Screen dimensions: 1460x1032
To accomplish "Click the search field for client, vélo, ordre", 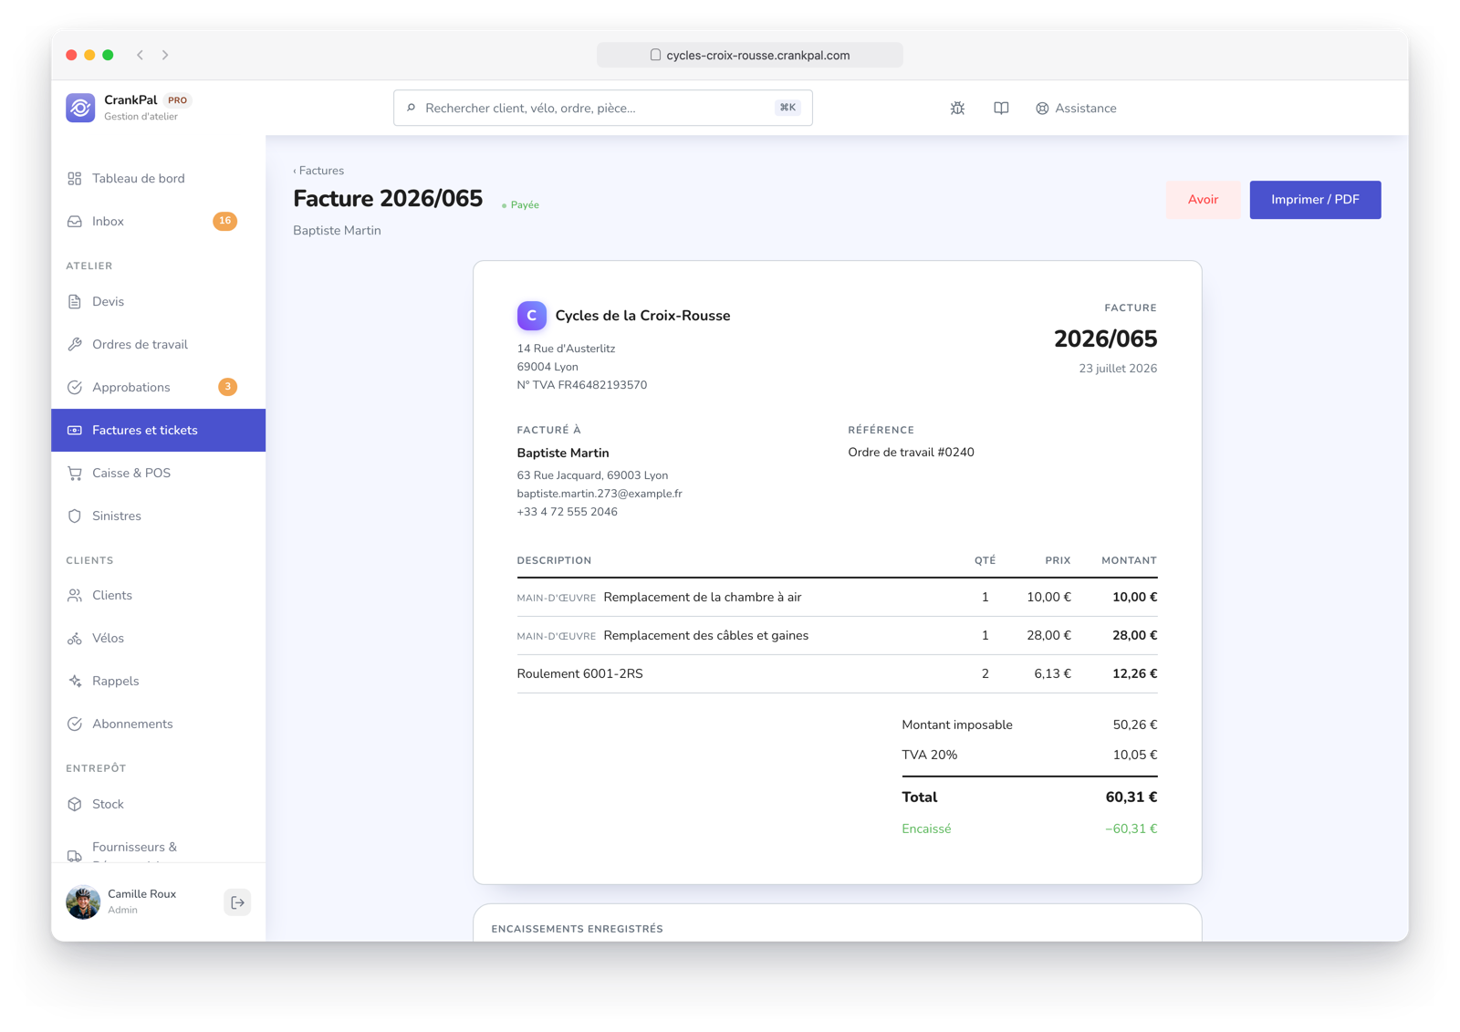I will coord(602,108).
